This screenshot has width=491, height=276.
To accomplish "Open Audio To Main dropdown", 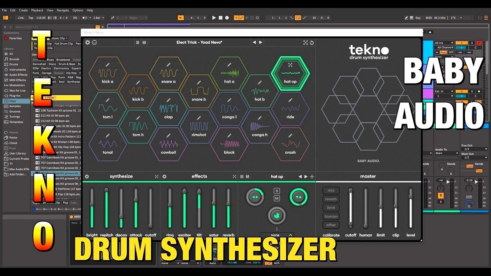I will 447,153.
